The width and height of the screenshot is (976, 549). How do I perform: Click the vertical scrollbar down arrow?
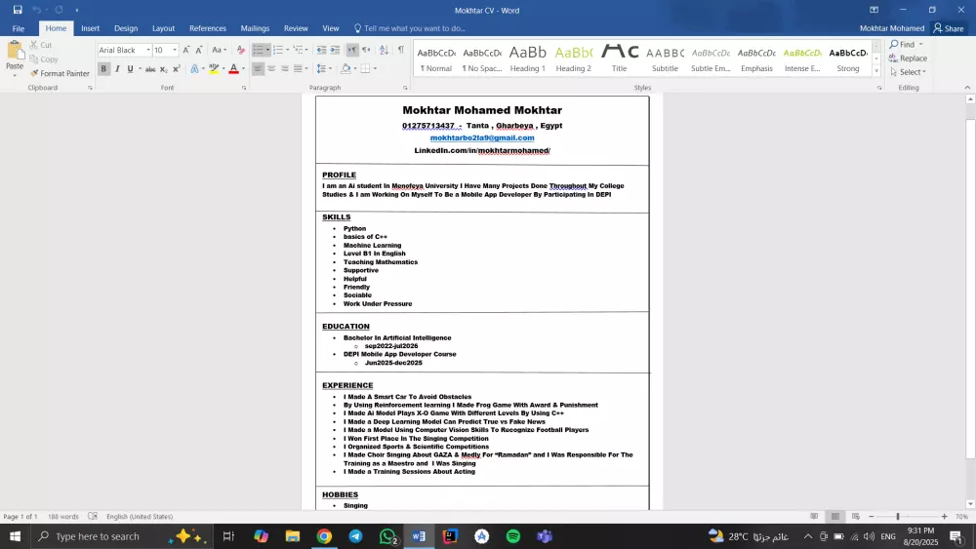point(970,504)
